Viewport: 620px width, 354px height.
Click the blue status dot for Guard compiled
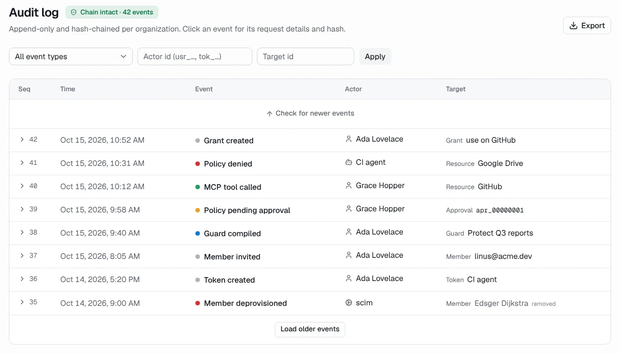198,233
